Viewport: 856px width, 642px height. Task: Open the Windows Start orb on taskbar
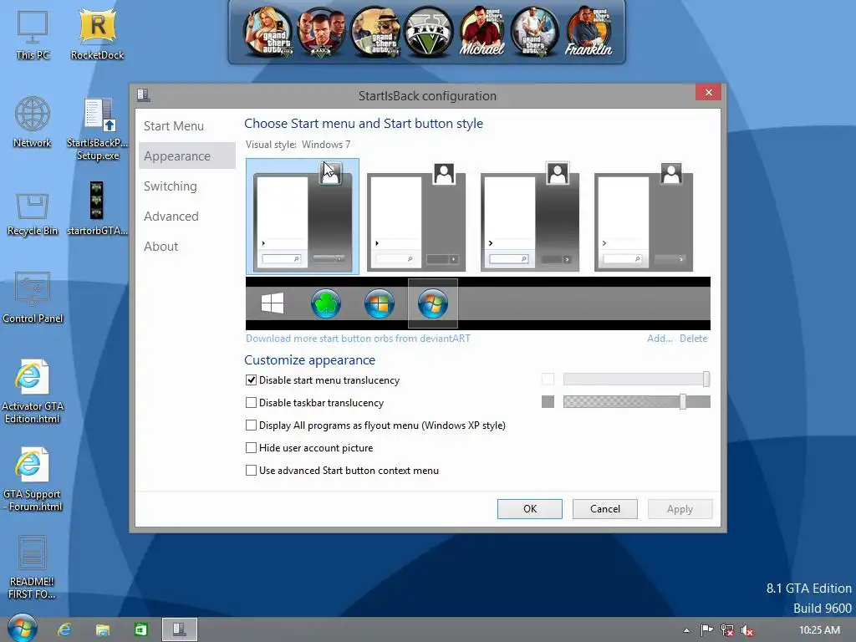tap(23, 629)
